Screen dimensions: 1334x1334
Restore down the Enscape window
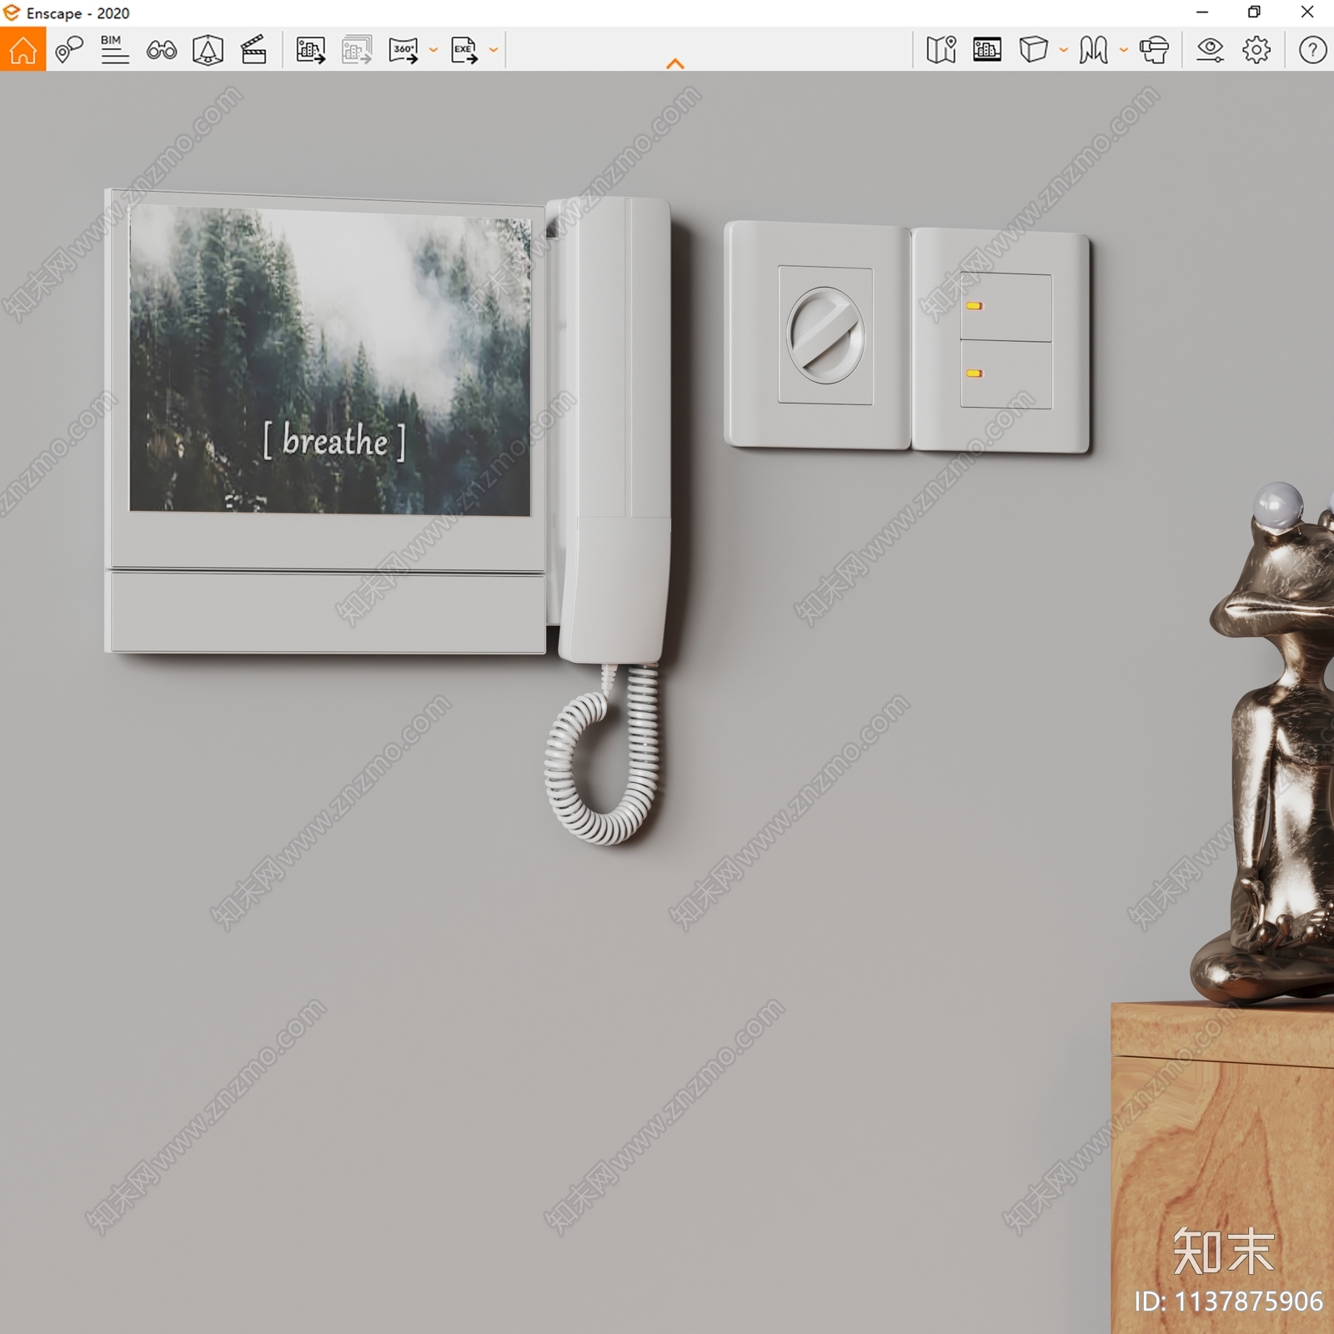coord(1254,13)
